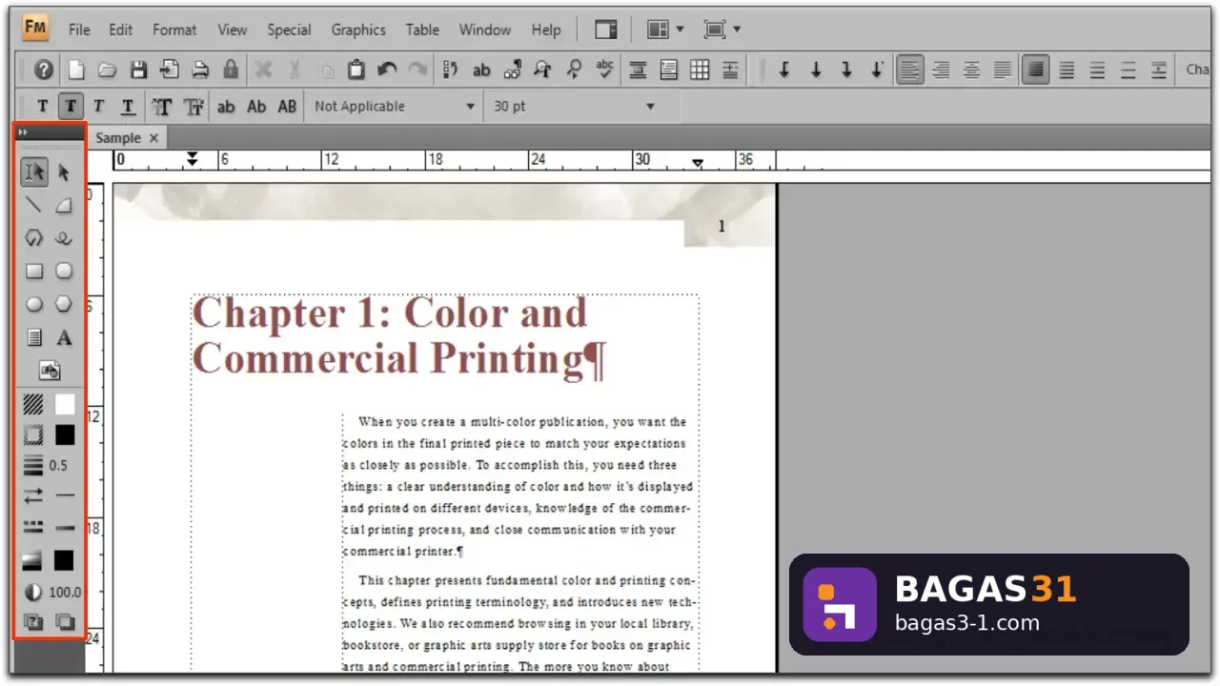The height and width of the screenshot is (686, 1220).
Task: Undo the last action with the curved arrow
Action: [387, 70]
